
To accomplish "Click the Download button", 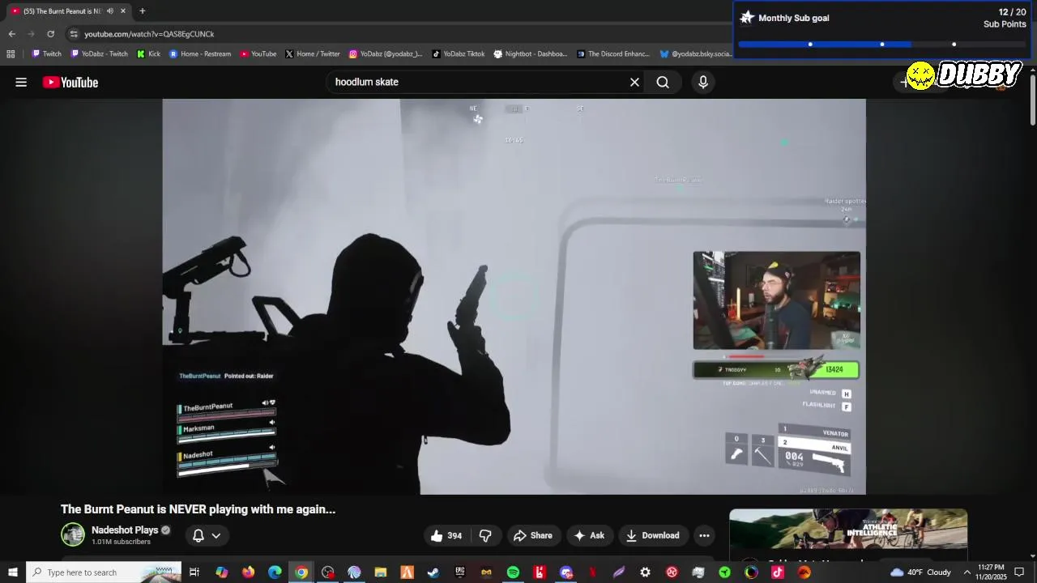I will coord(652,535).
